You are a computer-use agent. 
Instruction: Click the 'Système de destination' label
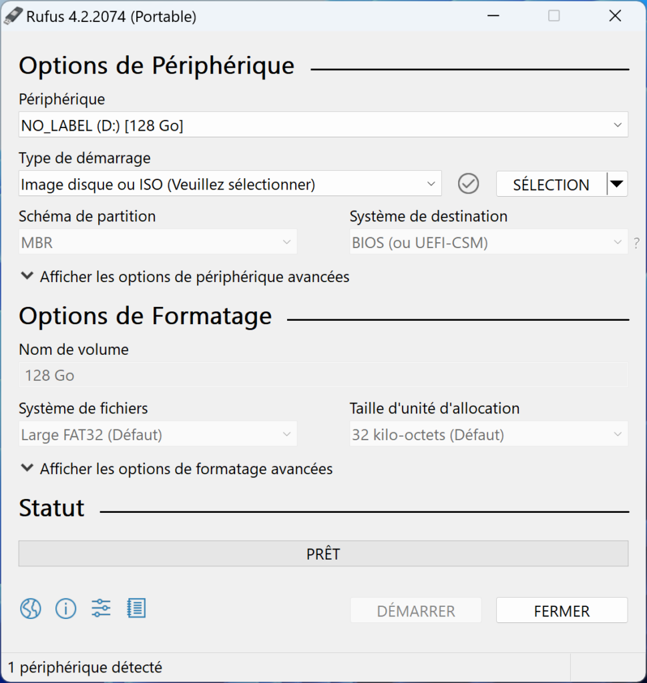click(429, 216)
